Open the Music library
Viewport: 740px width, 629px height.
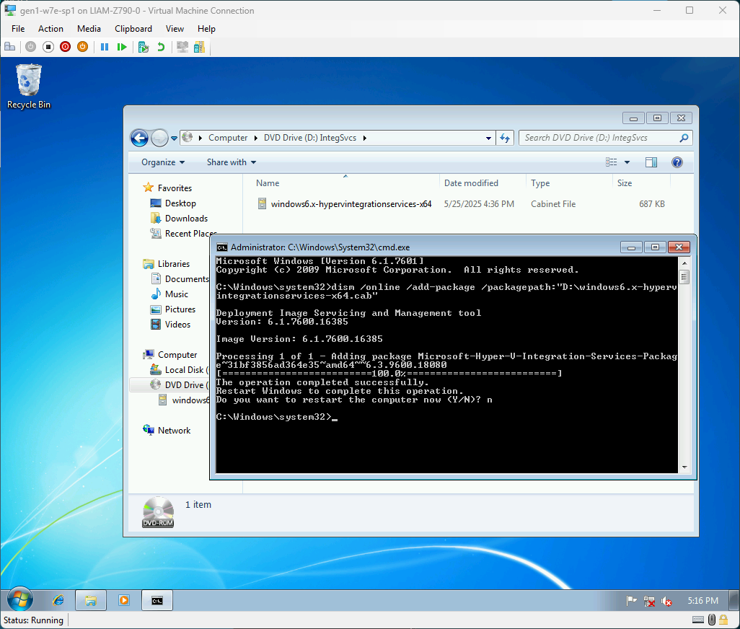tap(177, 294)
